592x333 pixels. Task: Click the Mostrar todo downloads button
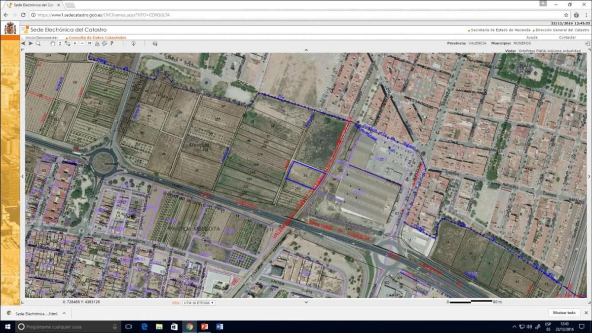point(564,313)
